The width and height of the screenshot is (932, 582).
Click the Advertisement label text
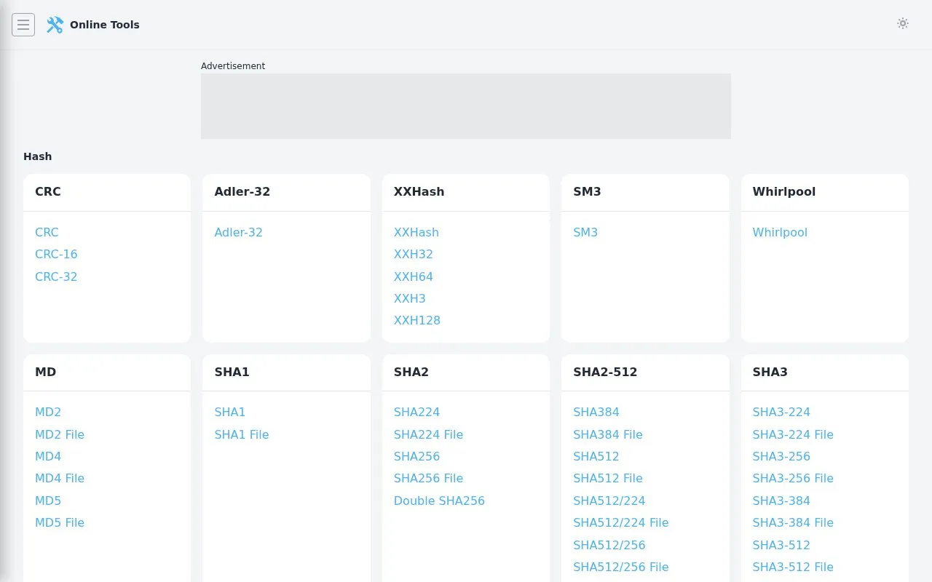click(x=233, y=65)
